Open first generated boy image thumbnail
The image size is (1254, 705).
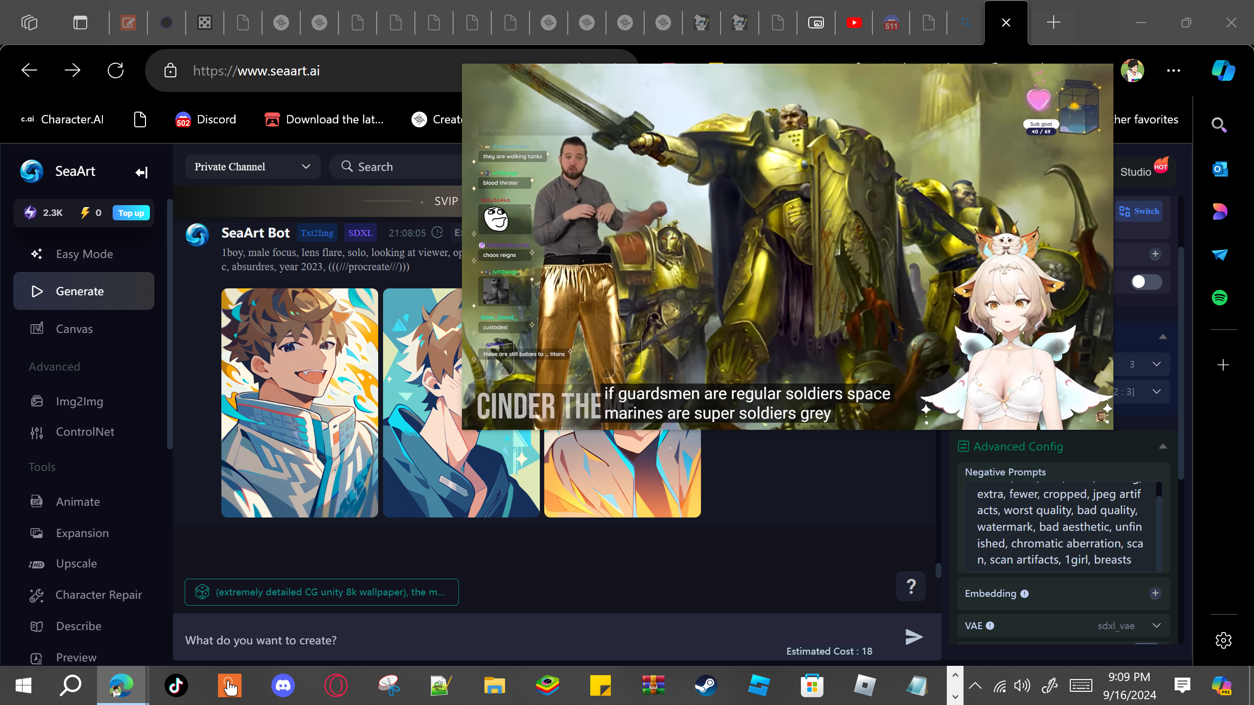coord(300,402)
